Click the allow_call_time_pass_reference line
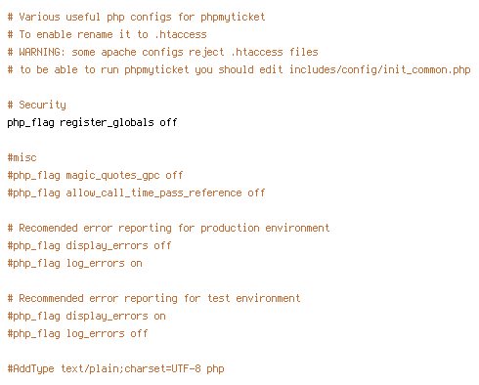The width and height of the screenshot is (479, 385). [x=136, y=193]
